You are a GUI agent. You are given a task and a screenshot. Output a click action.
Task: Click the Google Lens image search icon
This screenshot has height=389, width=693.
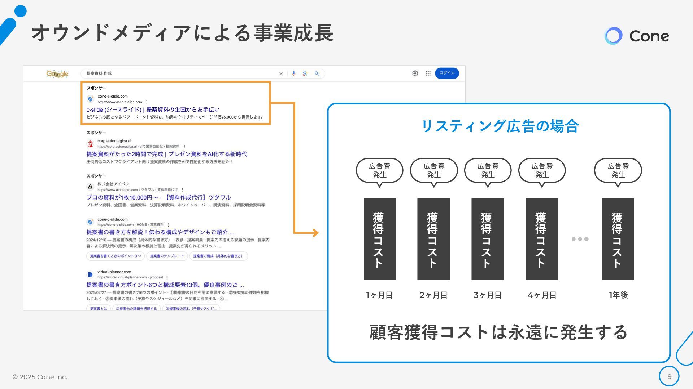click(x=305, y=73)
